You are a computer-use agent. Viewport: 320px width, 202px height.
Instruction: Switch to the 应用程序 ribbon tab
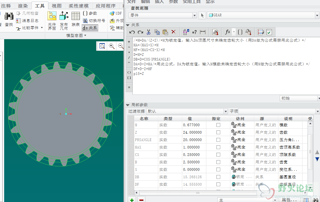(x=105, y=6)
